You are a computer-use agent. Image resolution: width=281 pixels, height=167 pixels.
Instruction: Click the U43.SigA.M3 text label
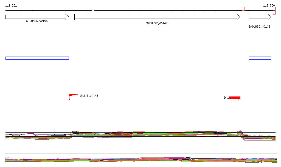[x=89, y=96]
